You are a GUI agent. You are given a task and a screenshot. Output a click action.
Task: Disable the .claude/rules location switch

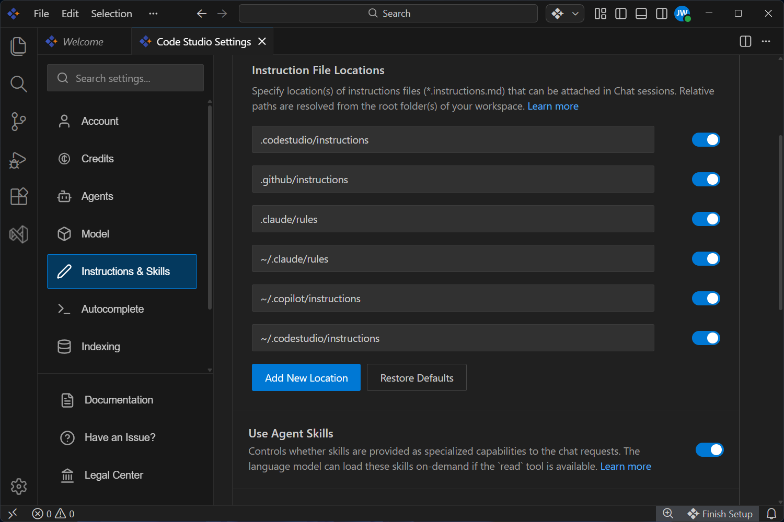tap(706, 219)
